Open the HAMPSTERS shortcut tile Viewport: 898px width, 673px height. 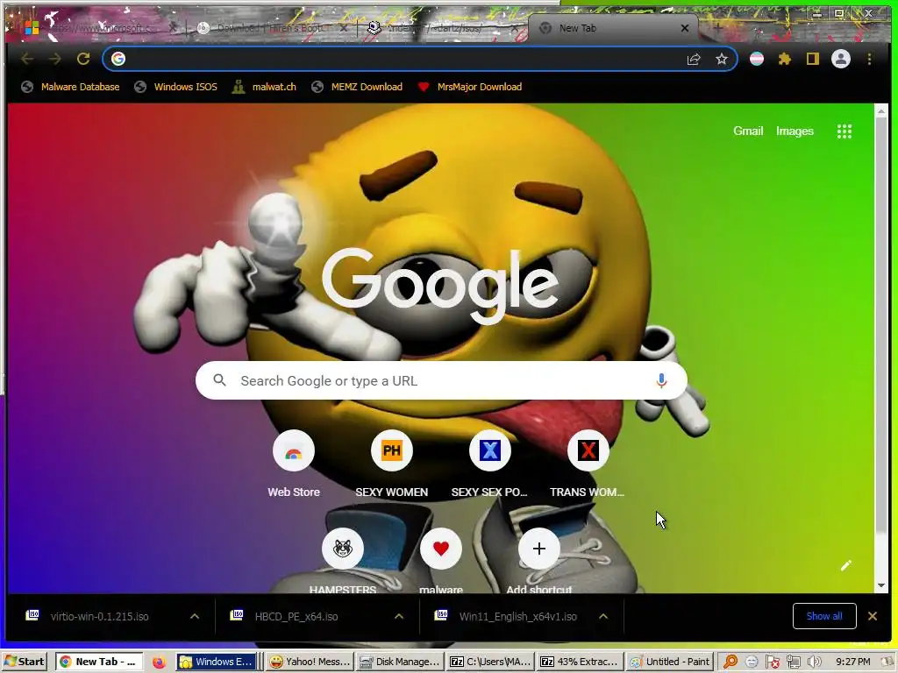tap(343, 561)
